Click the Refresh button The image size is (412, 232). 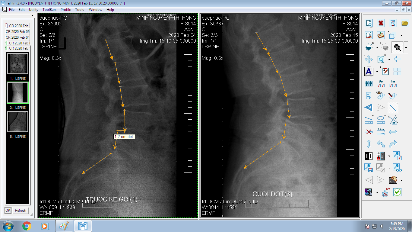point(21,210)
